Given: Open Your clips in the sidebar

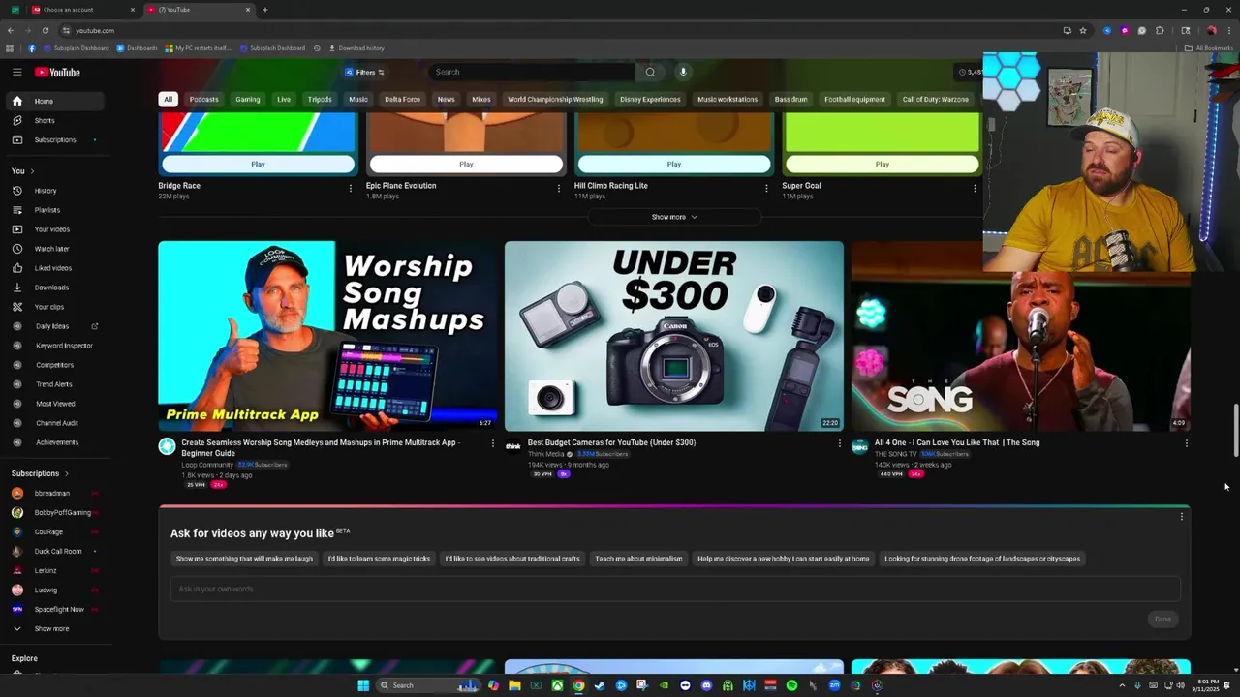Looking at the screenshot, I should pos(55,307).
